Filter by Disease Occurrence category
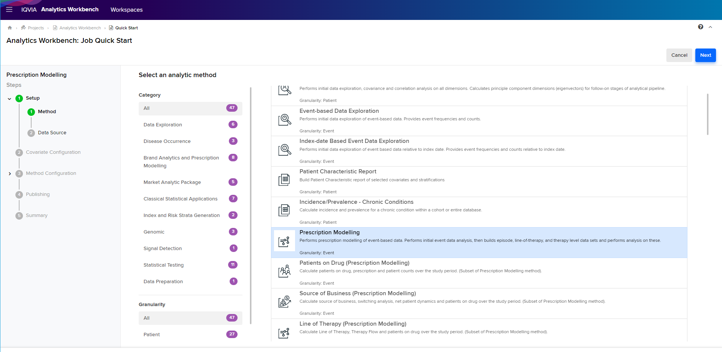This screenshot has height=352, width=722. point(191,141)
